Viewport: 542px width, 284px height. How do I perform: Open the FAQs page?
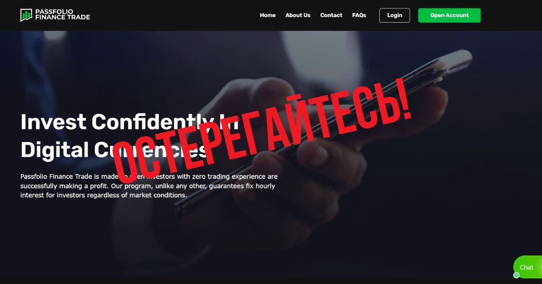[359, 15]
